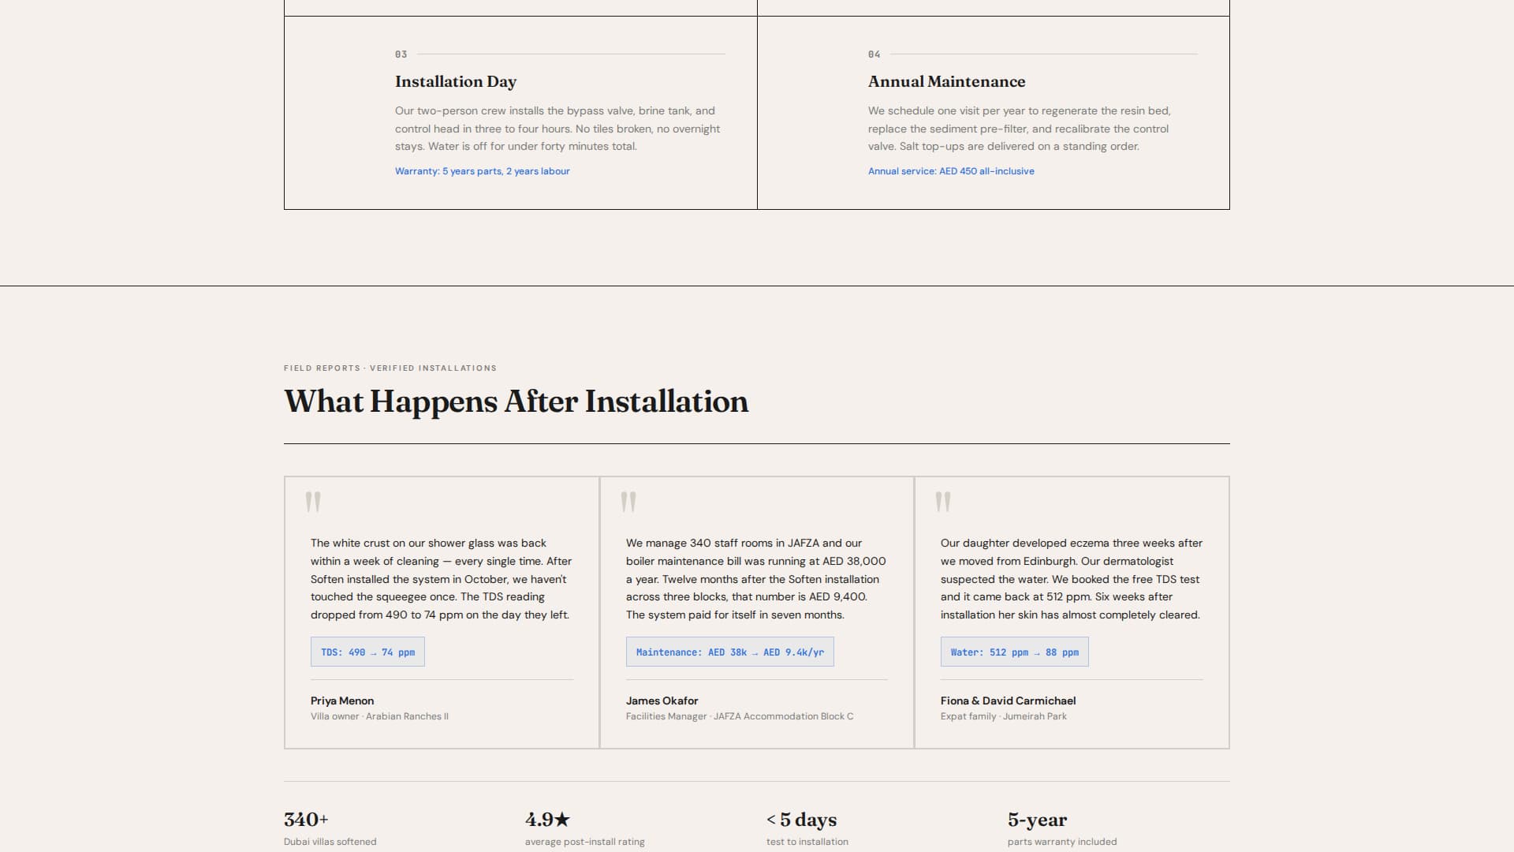Click the step number 04 label
Viewport: 1514px width, 852px height.
click(874, 54)
